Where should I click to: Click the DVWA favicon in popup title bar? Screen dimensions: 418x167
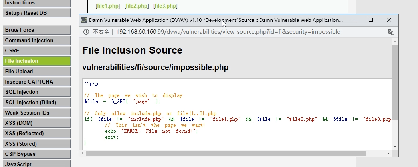coord(84,20)
